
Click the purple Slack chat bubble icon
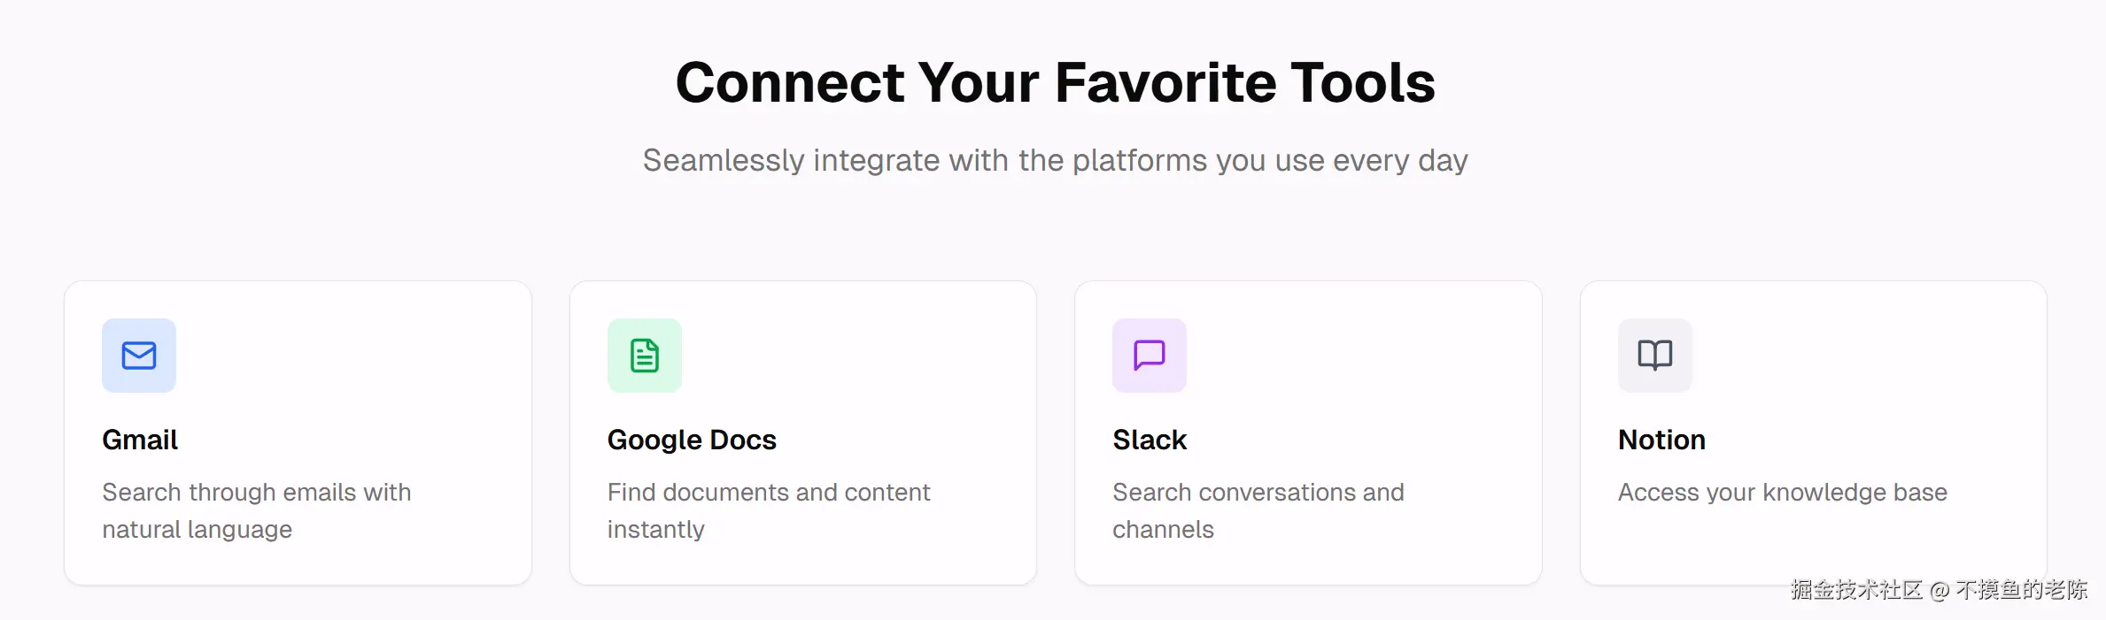(x=1149, y=356)
